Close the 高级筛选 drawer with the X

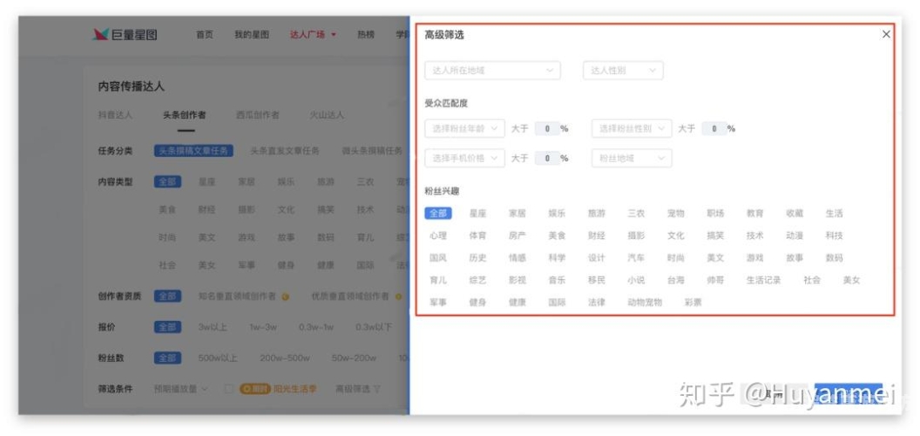[886, 35]
